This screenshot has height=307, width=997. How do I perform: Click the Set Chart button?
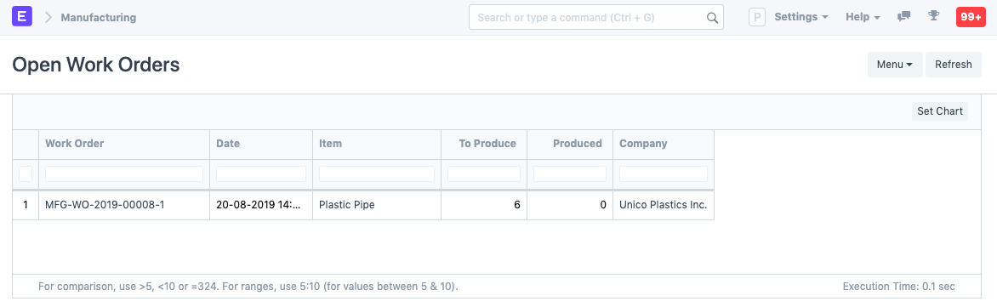point(940,111)
